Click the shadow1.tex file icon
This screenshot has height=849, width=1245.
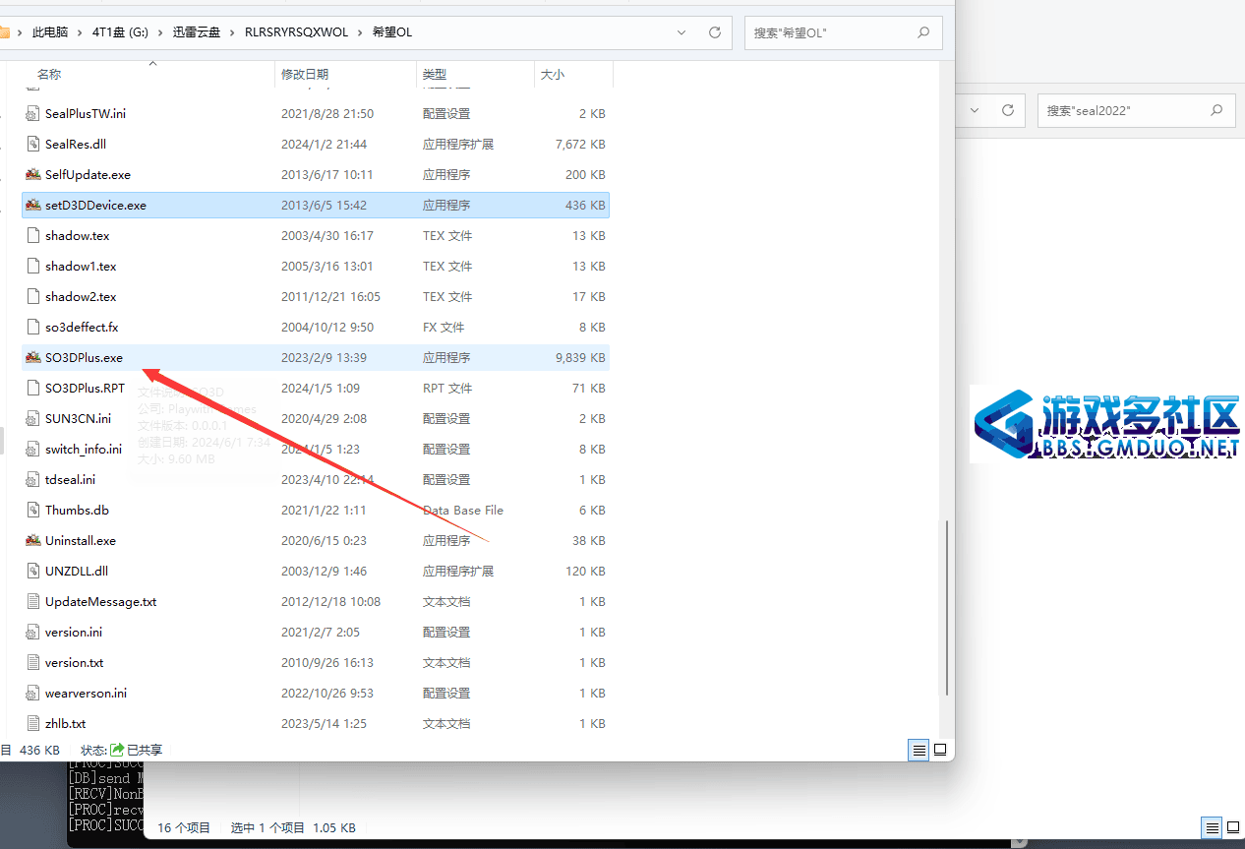click(32, 266)
